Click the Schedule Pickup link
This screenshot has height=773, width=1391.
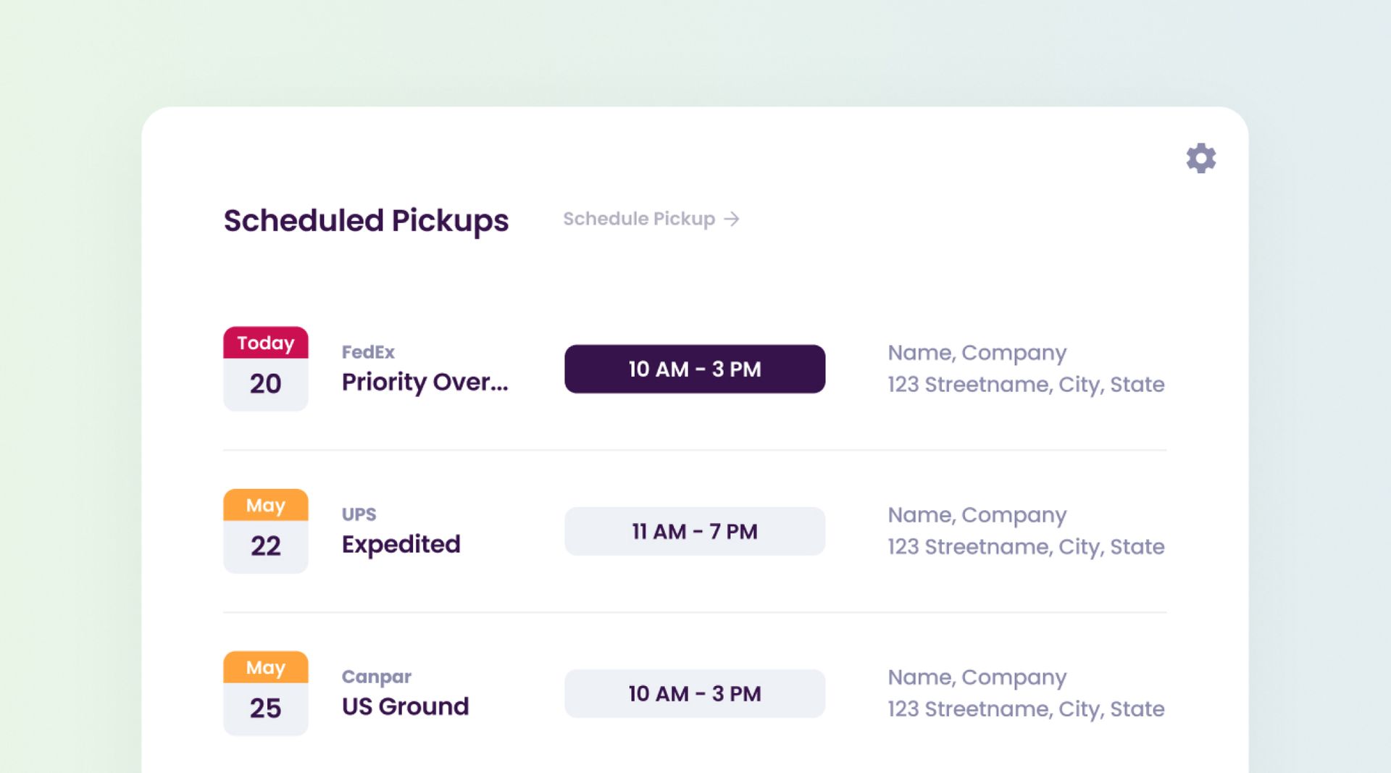tap(638, 219)
